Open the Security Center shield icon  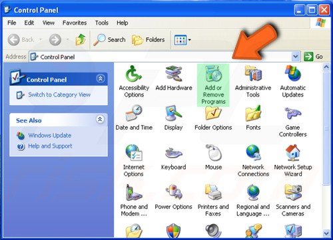173,231
